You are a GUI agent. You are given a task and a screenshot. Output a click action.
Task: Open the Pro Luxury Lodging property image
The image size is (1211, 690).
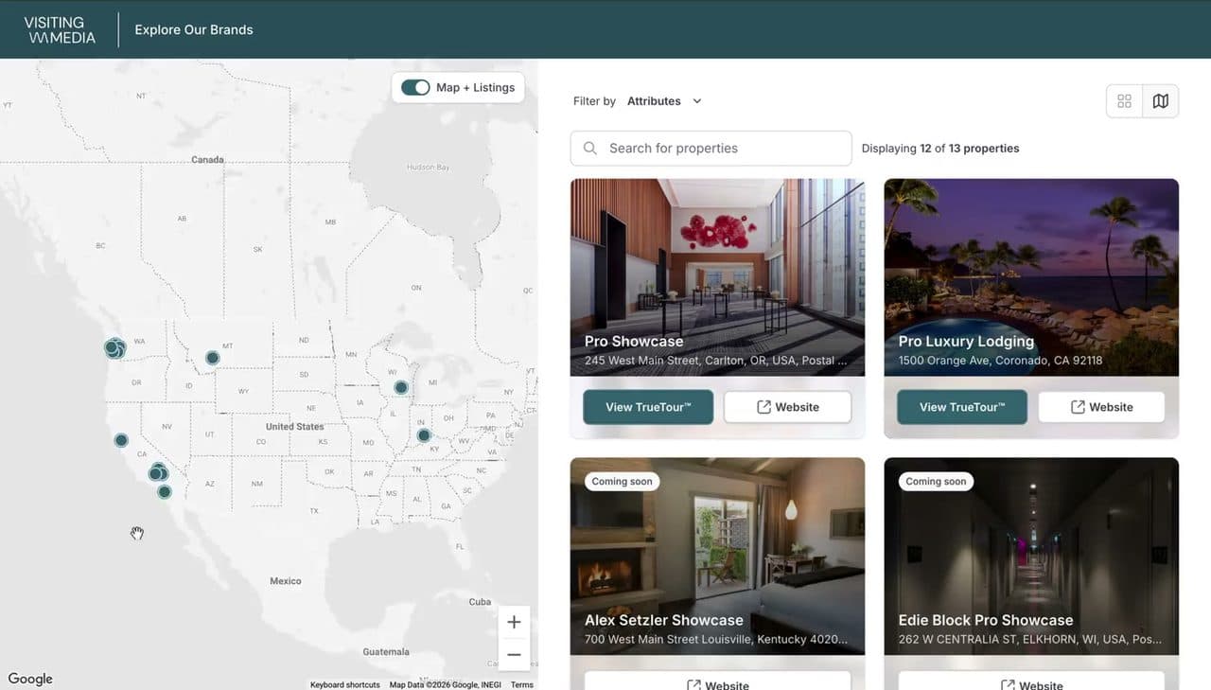1031,277
